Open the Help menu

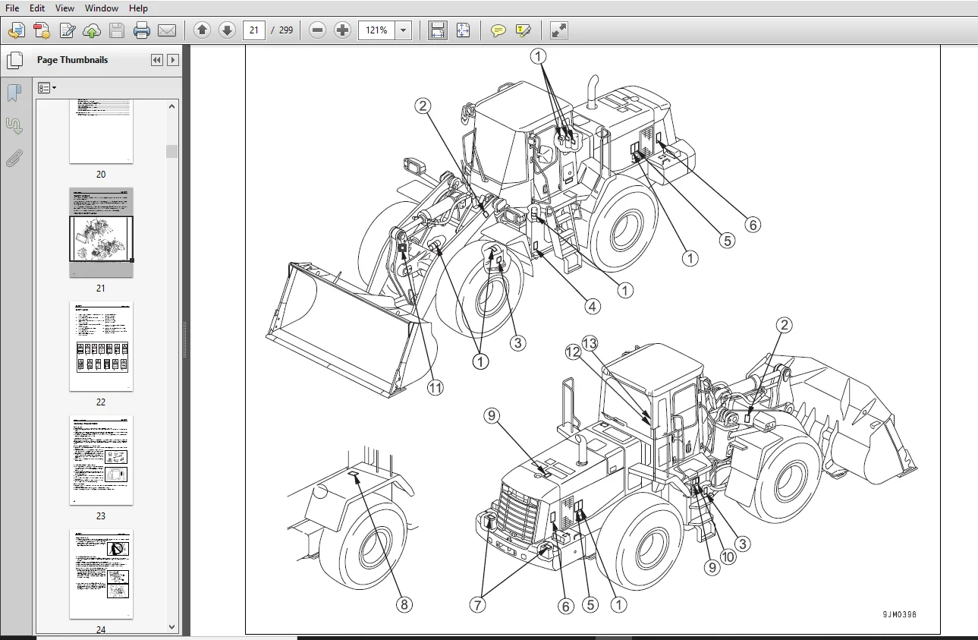tap(138, 8)
